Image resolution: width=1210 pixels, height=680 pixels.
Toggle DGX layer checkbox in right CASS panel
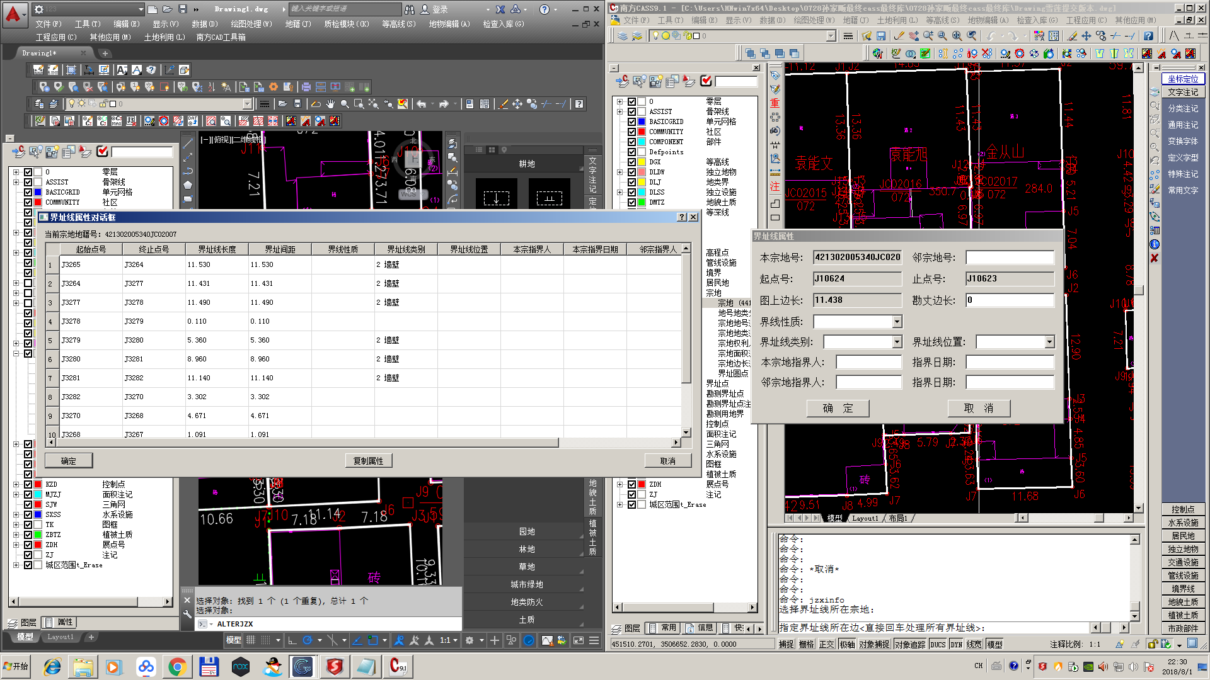631,162
